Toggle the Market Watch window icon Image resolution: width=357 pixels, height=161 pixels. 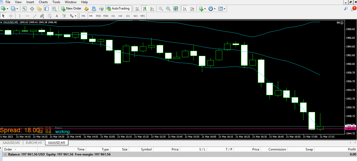pyautogui.click(x=25, y=9)
